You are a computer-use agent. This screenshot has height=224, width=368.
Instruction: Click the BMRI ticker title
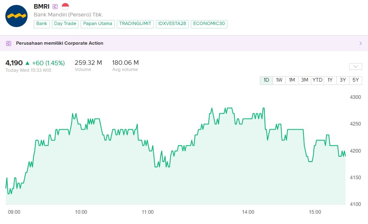tap(42, 7)
